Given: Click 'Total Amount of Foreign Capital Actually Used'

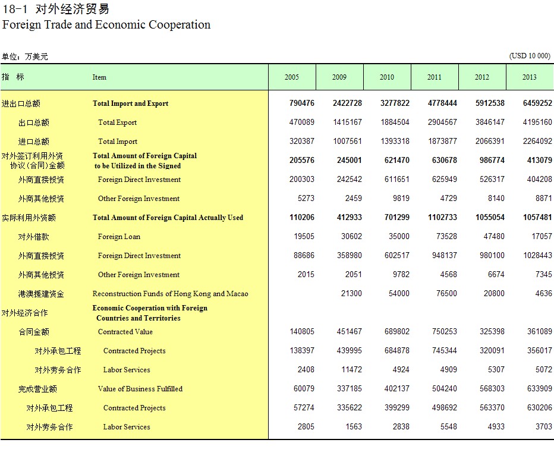Looking at the screenshot, I should tap(168, 218).
